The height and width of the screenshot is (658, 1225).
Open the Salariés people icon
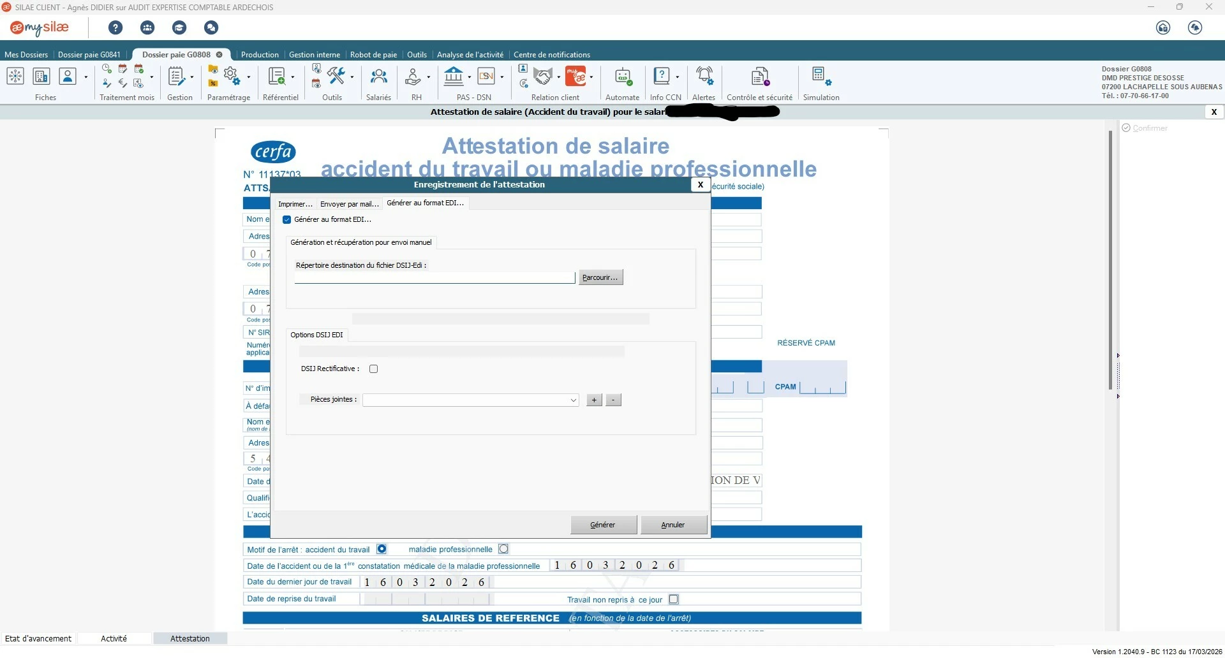[x=379, y=77]
